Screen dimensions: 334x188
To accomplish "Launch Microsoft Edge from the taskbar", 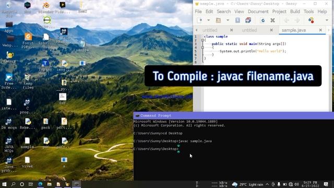I will point(40,184).
